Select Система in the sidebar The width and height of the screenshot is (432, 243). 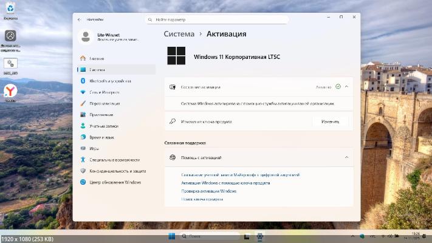[x=97, y=70]
